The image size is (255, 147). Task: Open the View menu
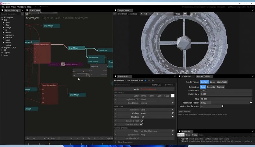(x=13, y=7)
